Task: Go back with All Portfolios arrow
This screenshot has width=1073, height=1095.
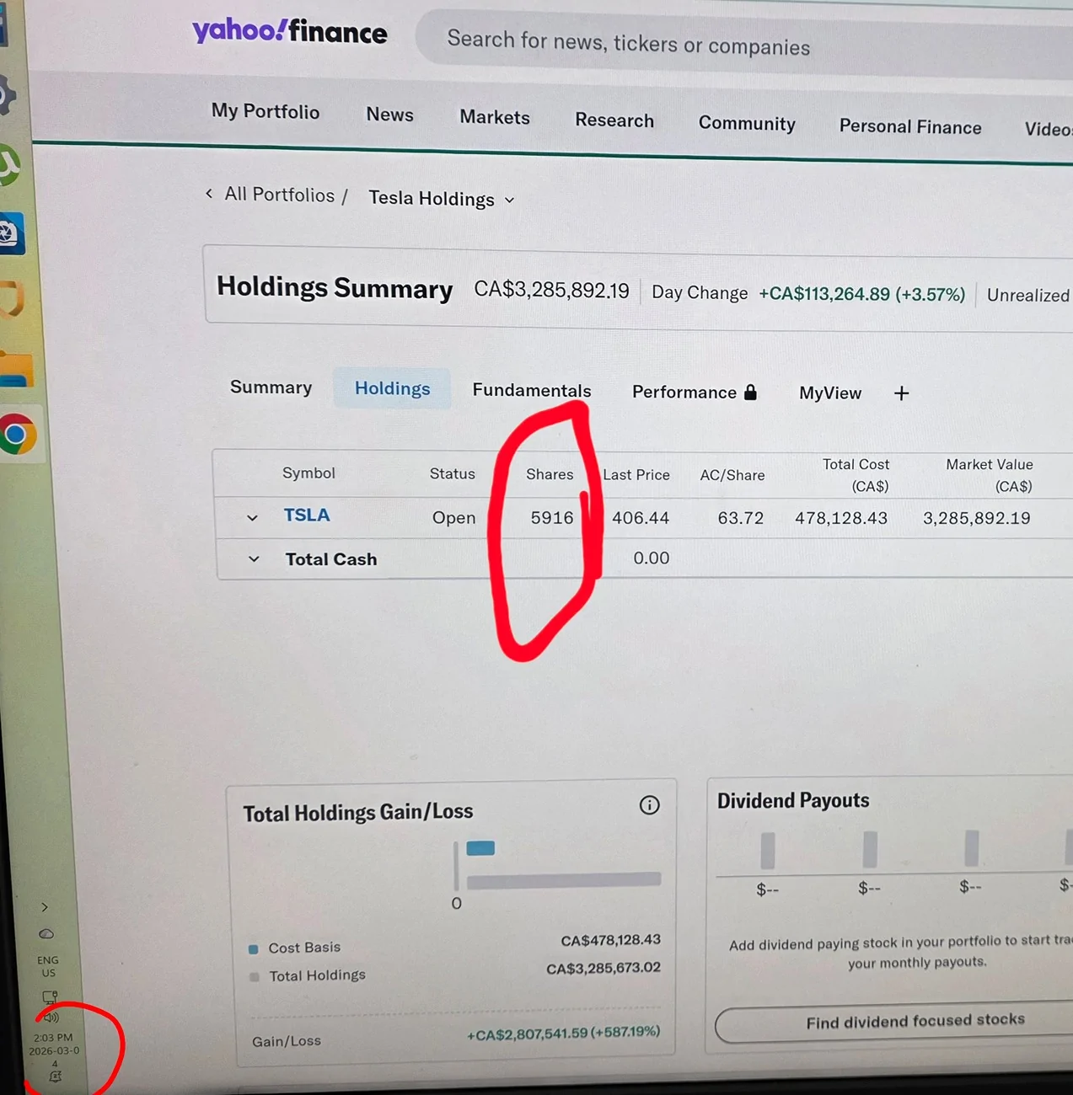Action: tap(209, 194)
